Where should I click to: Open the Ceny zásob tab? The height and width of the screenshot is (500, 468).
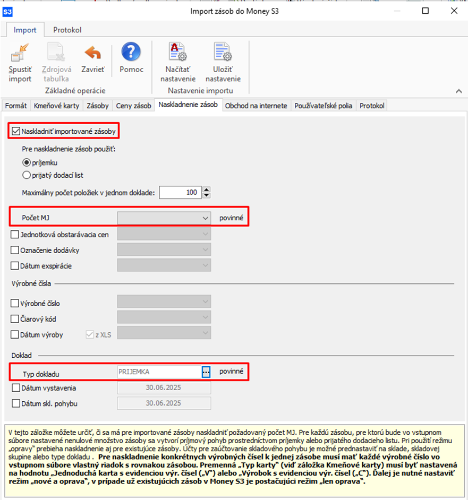tap(133, 106)
